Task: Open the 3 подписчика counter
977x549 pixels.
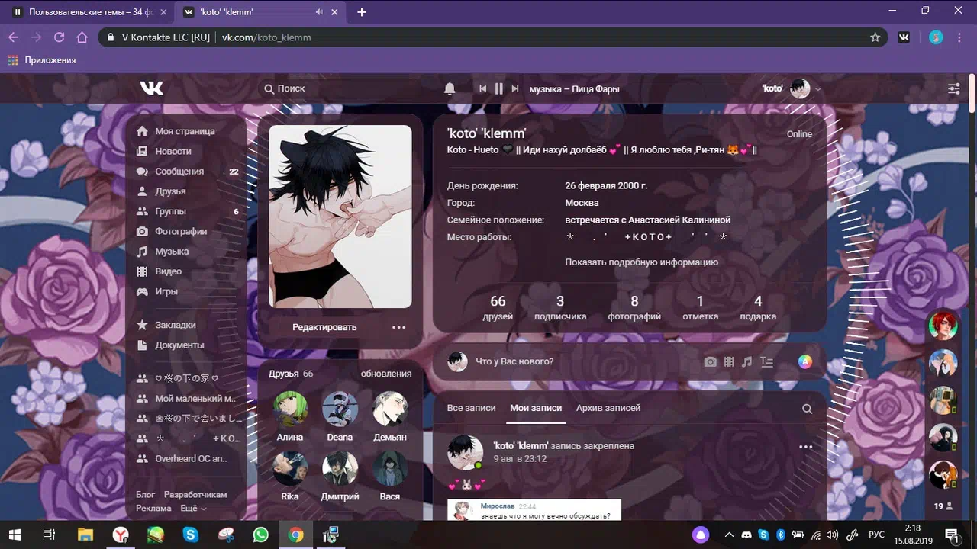Action: click(x=560, y=307)
